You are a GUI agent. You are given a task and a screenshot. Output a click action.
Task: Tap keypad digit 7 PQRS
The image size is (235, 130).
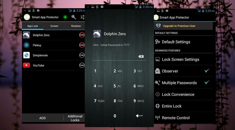[x=99, y=101]
